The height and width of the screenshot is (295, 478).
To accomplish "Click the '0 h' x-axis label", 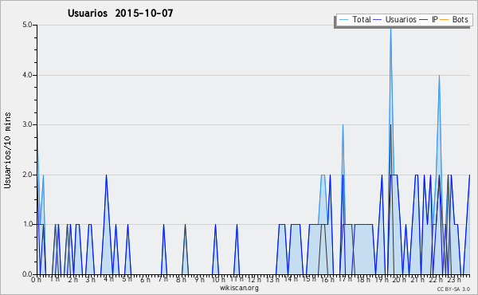I will pyautogui.click(x=36, y=280).
